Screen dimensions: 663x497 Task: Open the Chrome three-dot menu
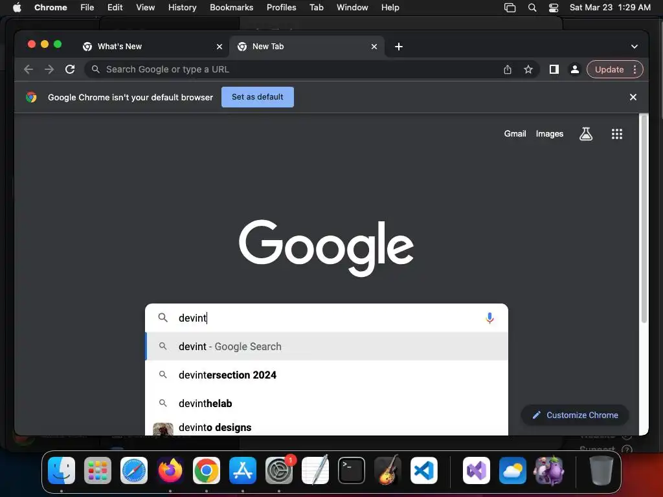[x=635, y=69]
